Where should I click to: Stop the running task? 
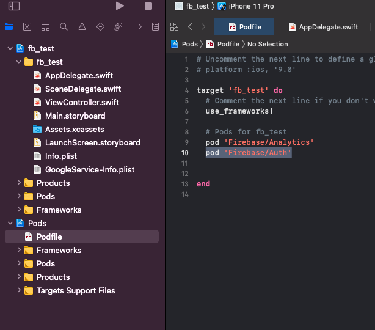[148, 6]
